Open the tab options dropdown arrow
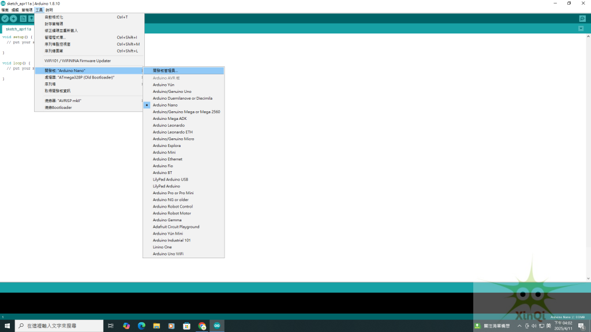Viewport: 591px width, 332px height. click(x=581, y=29)
